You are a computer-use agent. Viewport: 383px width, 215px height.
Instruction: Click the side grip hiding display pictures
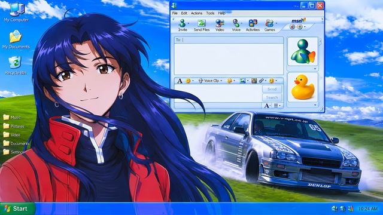[321, 41]
